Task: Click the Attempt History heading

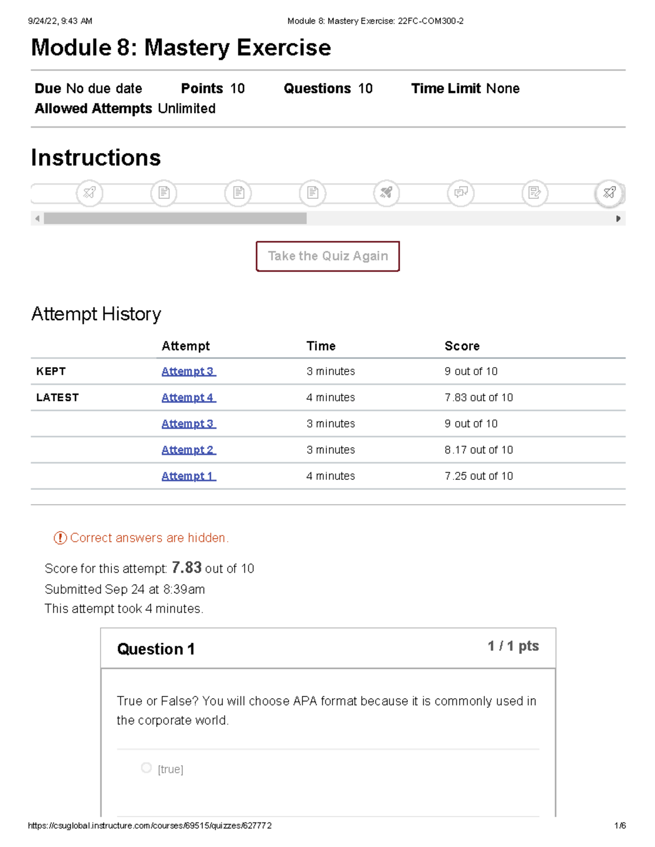Action: [x=96, y=314]
